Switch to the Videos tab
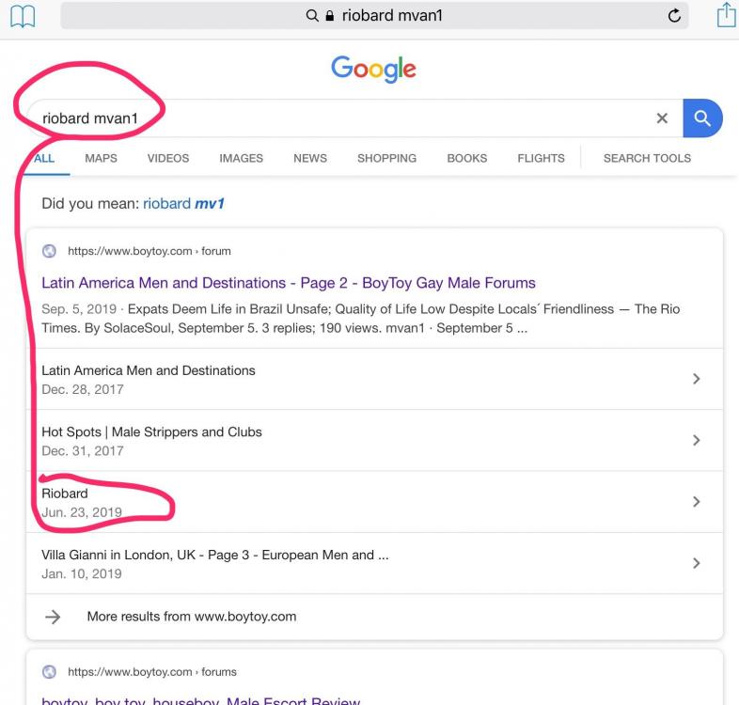The image size is (739, 705). coord(168,158)
